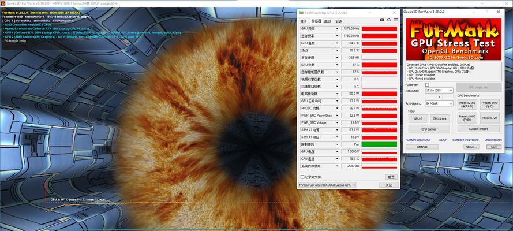The height and width of the screenshot is (231, 513).
Task: Click the Quit button in FurMark
Action: click(494, 147)
